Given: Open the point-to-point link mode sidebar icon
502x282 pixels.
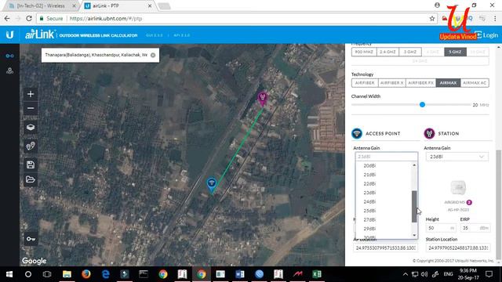Looking at the screenshot, I should (x=9, y=56).
